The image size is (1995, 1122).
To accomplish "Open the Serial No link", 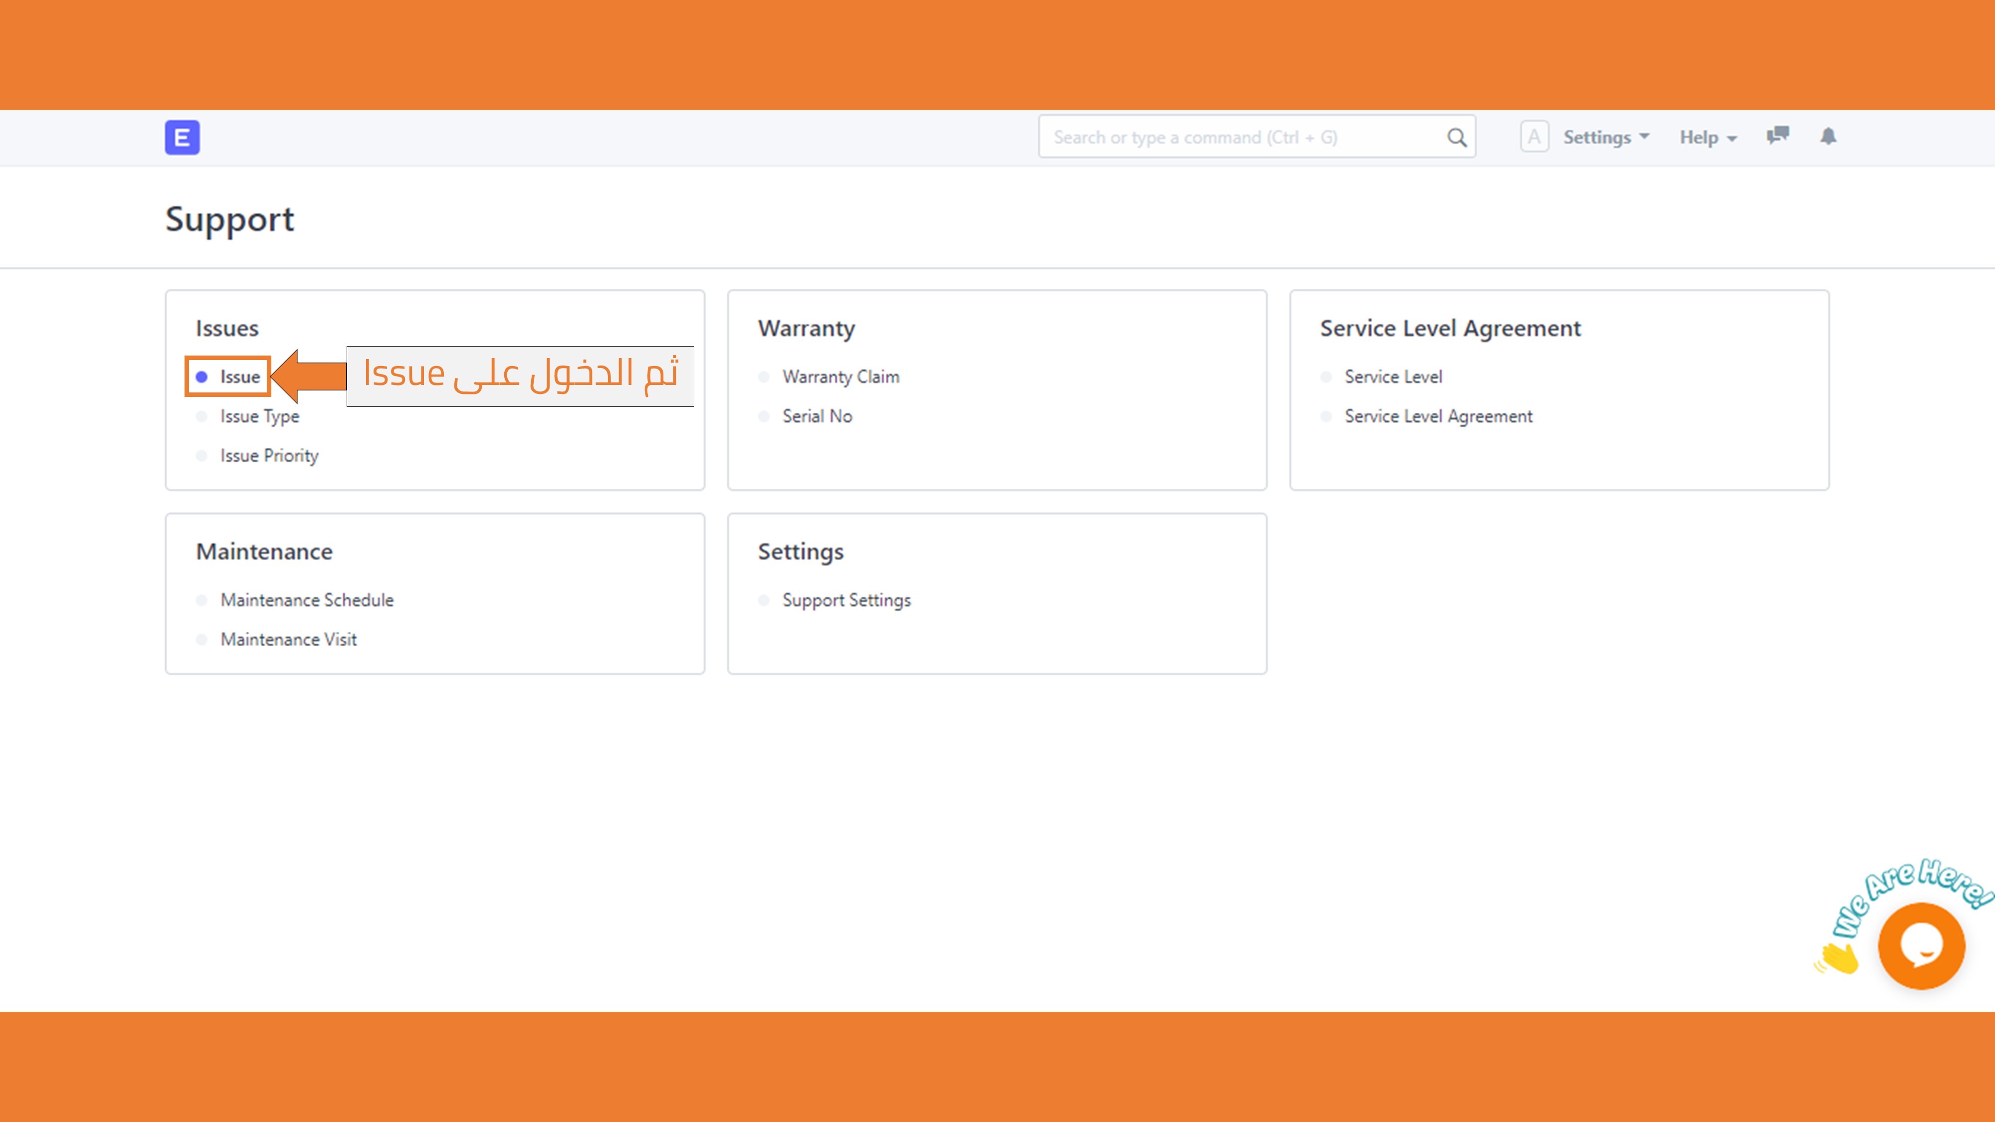I will [x=817, y=416].
